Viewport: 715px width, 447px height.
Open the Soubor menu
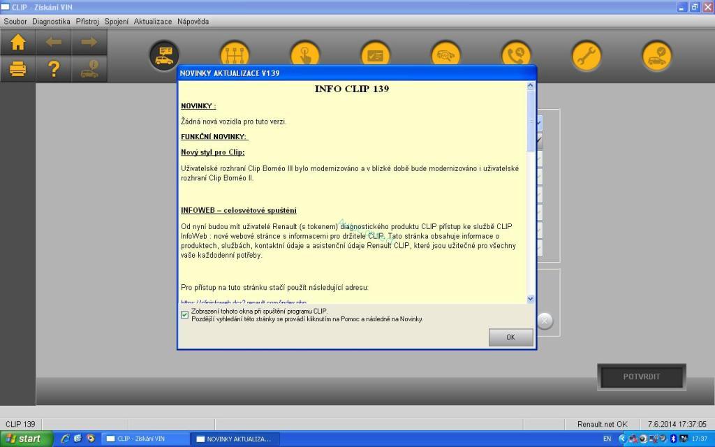[15, 22]
